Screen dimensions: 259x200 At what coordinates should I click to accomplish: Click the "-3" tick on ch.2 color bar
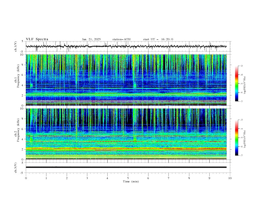(241, 120)
